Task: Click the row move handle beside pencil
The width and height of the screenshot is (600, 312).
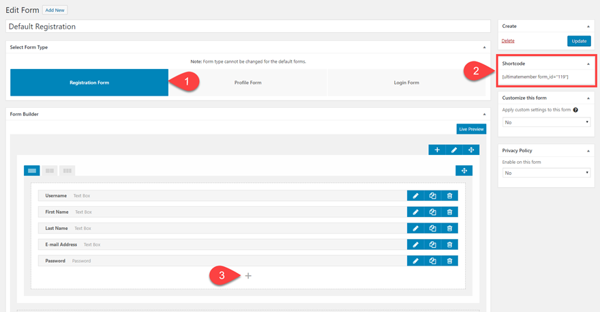Action: tap(471, 150)
